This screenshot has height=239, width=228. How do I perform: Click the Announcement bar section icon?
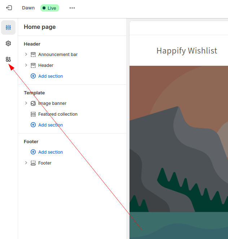[x=33, y=54]
